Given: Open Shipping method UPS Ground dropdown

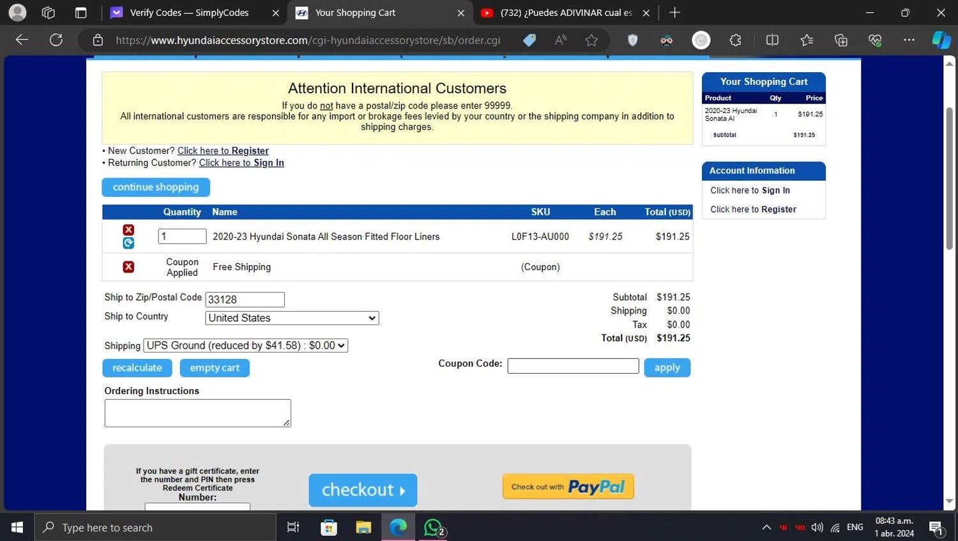Looking at the screenshot, I should (246, 346).
